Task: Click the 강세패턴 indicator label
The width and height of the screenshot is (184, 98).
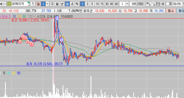Action: (x=53, y=16)
